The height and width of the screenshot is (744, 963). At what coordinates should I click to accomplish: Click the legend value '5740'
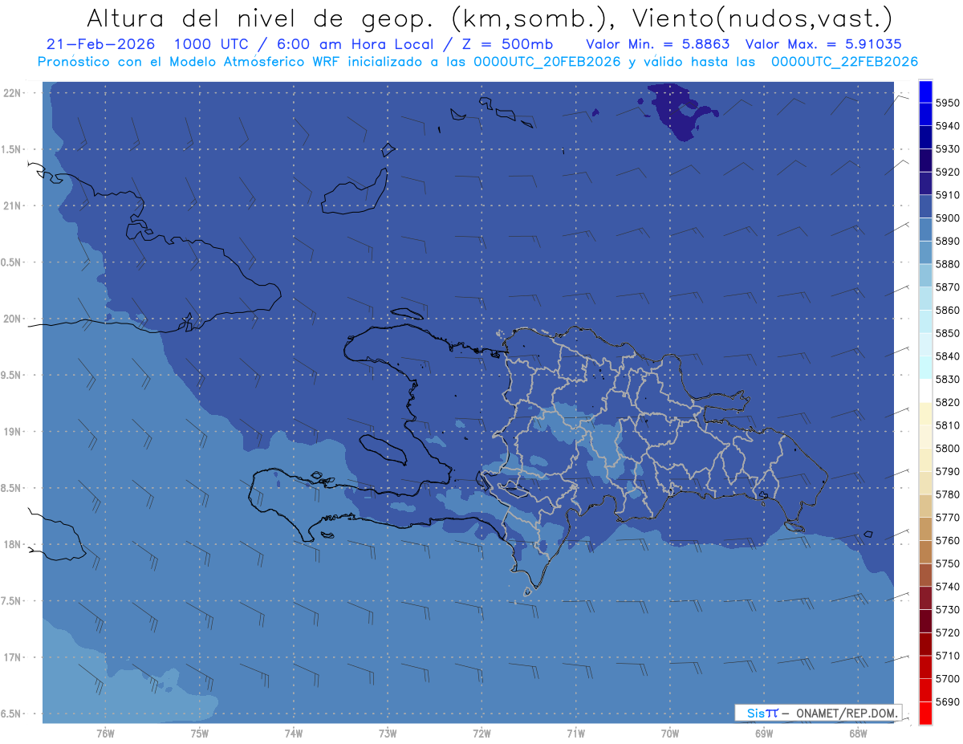[948, 587]
